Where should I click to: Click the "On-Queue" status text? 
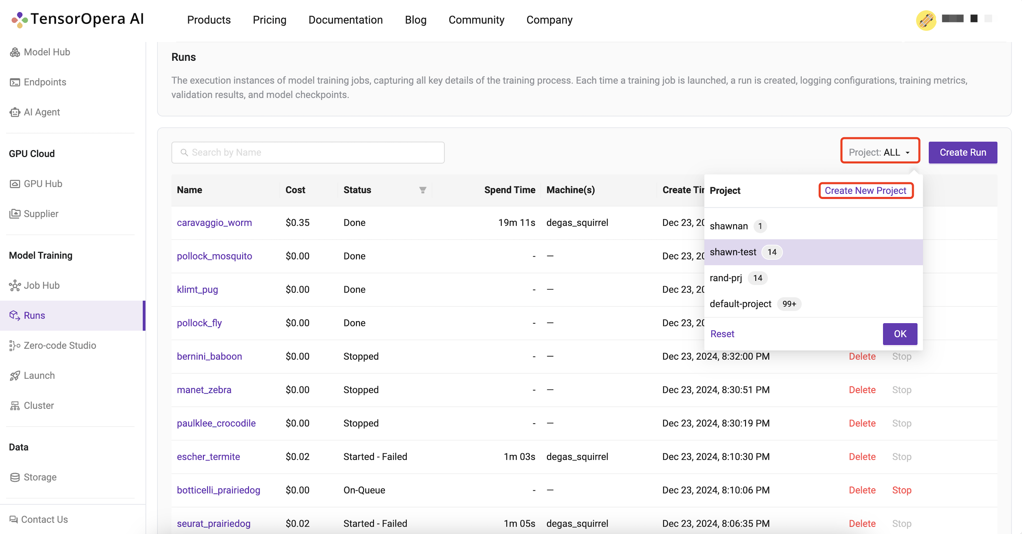[x=364, y=490]
